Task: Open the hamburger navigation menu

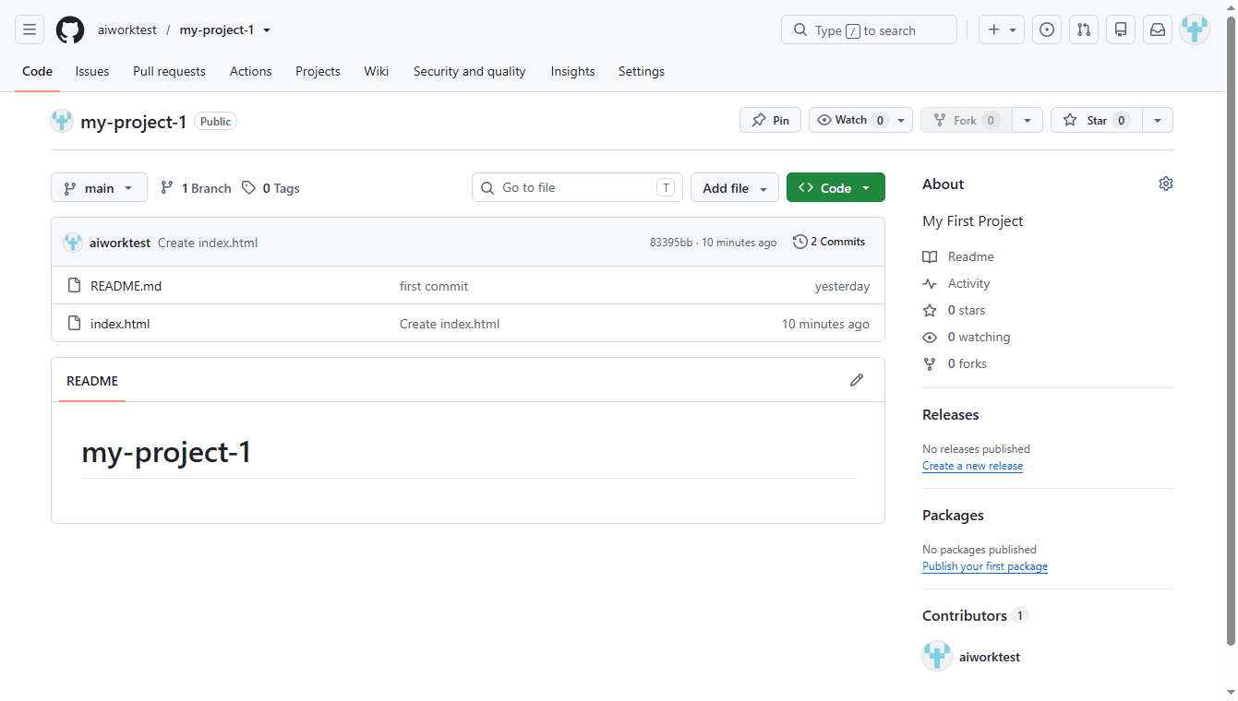Action: (x=30, y=30)
